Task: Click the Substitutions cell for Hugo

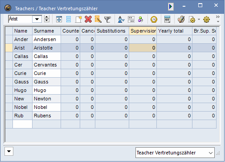Action: click(x=112, y=90)
